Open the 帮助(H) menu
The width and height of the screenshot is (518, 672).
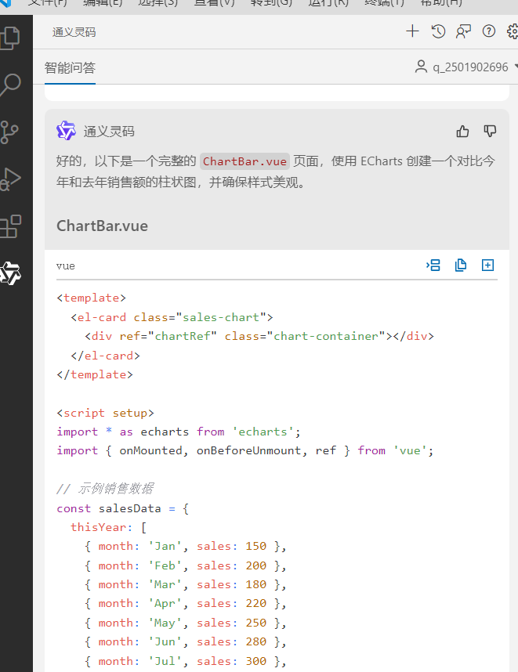pyautogui.click(x=441, y=2)
